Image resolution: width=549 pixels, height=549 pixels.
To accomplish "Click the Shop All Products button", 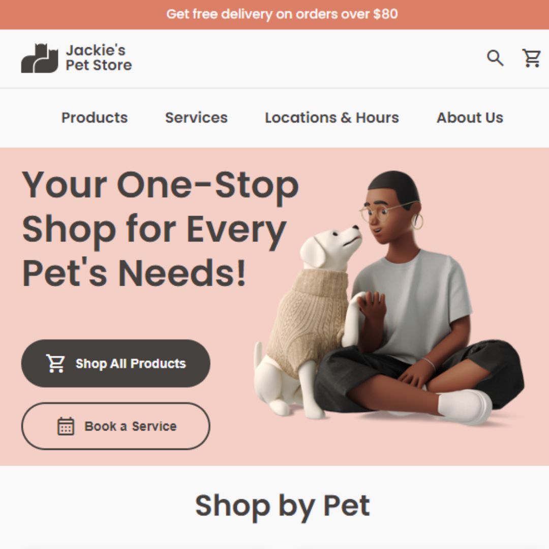I will (x=116, y=363).
